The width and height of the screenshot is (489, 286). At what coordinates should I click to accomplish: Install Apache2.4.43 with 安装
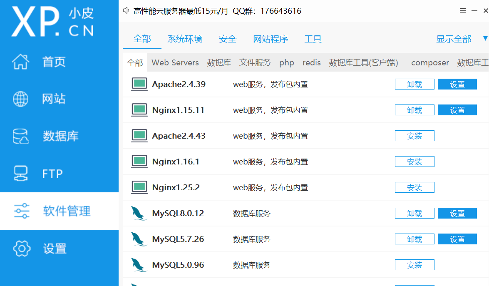[415, 136]
